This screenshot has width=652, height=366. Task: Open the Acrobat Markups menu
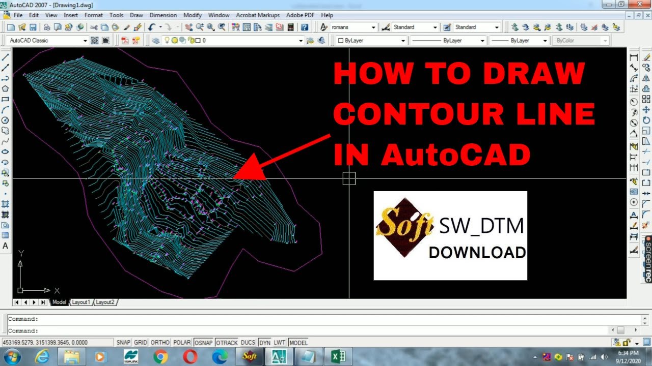coord(258,15)
